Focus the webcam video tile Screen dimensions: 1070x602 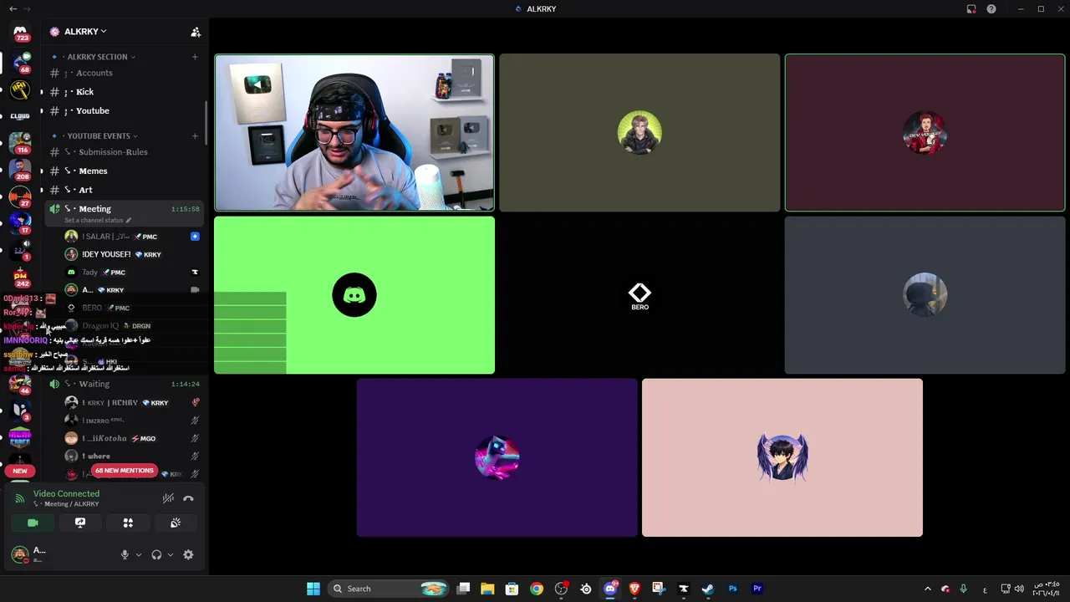[x=354, y=132]
